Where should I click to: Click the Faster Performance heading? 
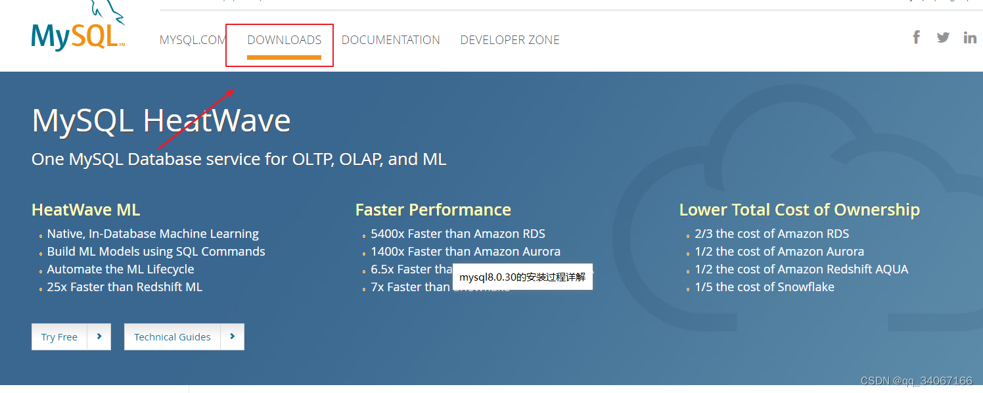433,210
